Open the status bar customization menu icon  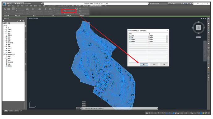click(209, 113)
